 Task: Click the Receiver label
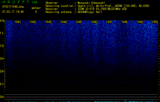pos(52,9)
